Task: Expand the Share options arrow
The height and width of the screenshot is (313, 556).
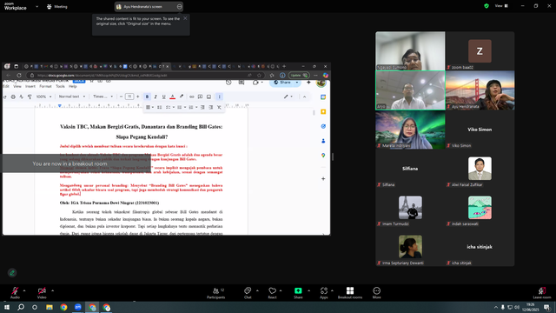Action: pyautogui.click(x=309, y=290)
